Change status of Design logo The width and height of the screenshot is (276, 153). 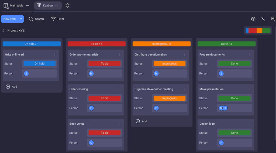tap(234, 133)
